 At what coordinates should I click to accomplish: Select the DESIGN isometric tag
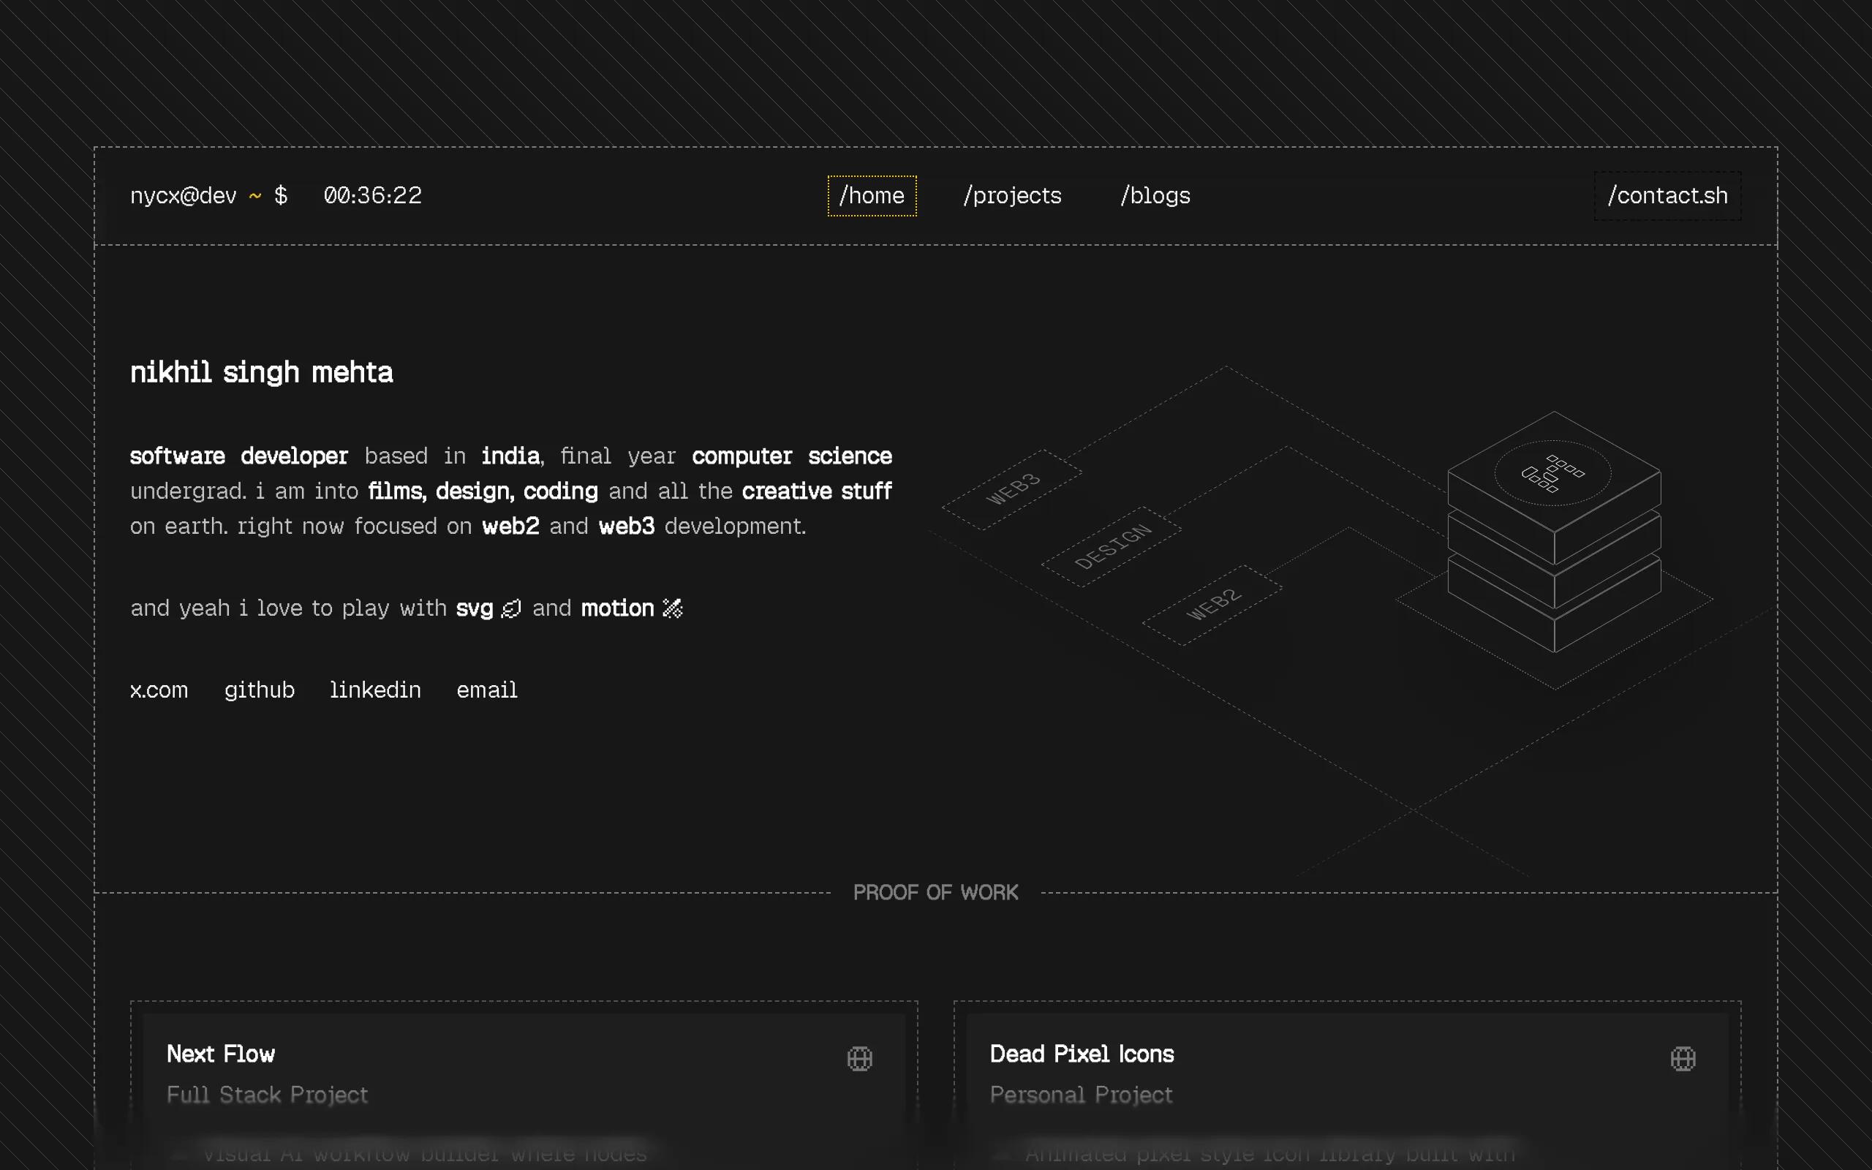tap(1111, 546)
